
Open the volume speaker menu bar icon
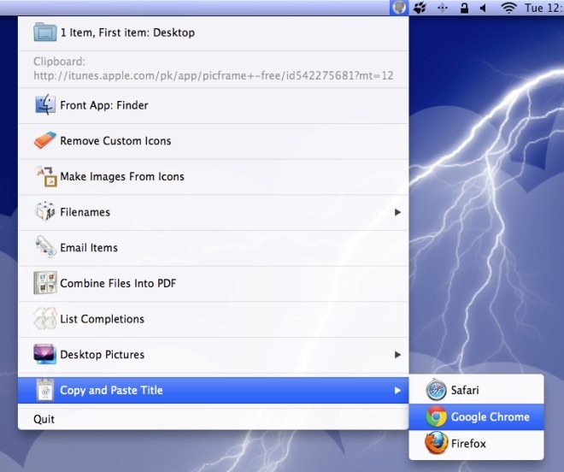483,8
